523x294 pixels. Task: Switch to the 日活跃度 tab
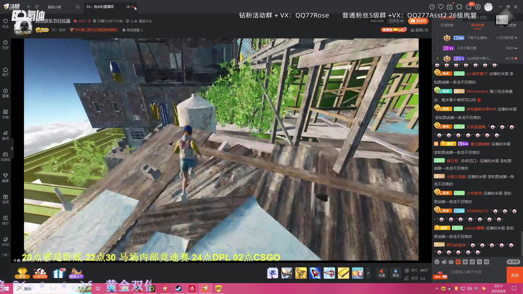point(447,25)
